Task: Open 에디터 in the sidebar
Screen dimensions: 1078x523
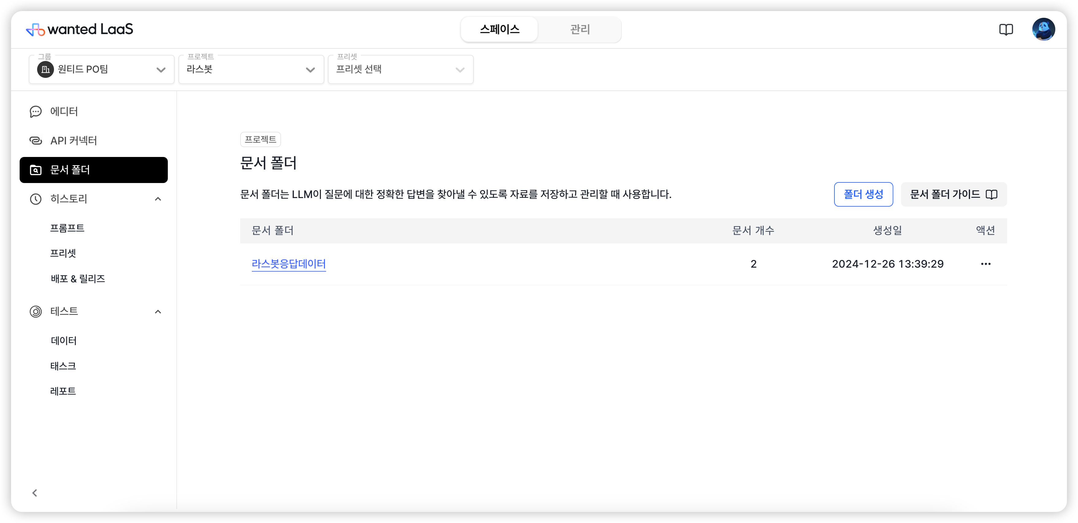Action: (x=94, y=112)
